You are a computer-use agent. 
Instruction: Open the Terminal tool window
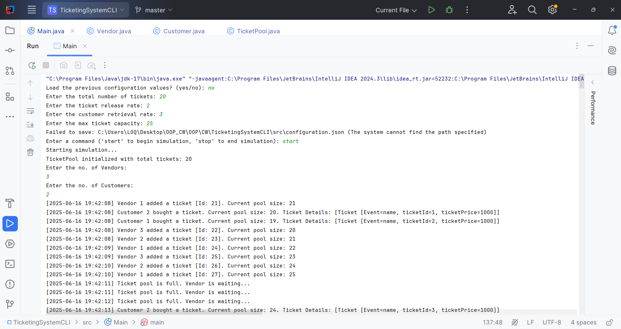pos(10,264)
